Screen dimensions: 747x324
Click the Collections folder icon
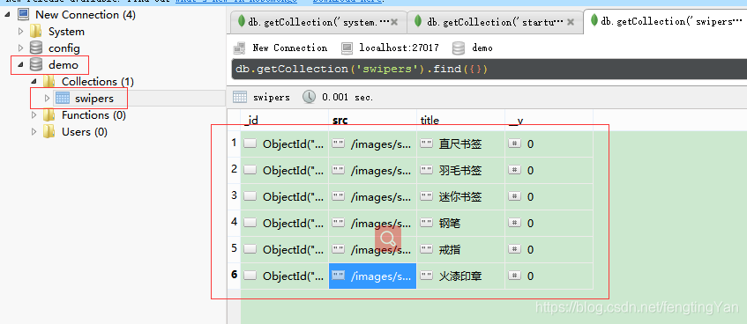tap(49, 81)
